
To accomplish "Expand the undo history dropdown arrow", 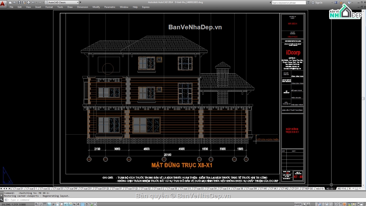I will click(36, 2).
